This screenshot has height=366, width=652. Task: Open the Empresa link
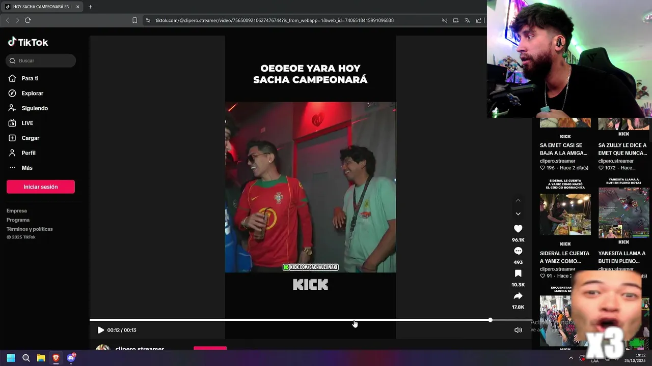pos(17,210)
